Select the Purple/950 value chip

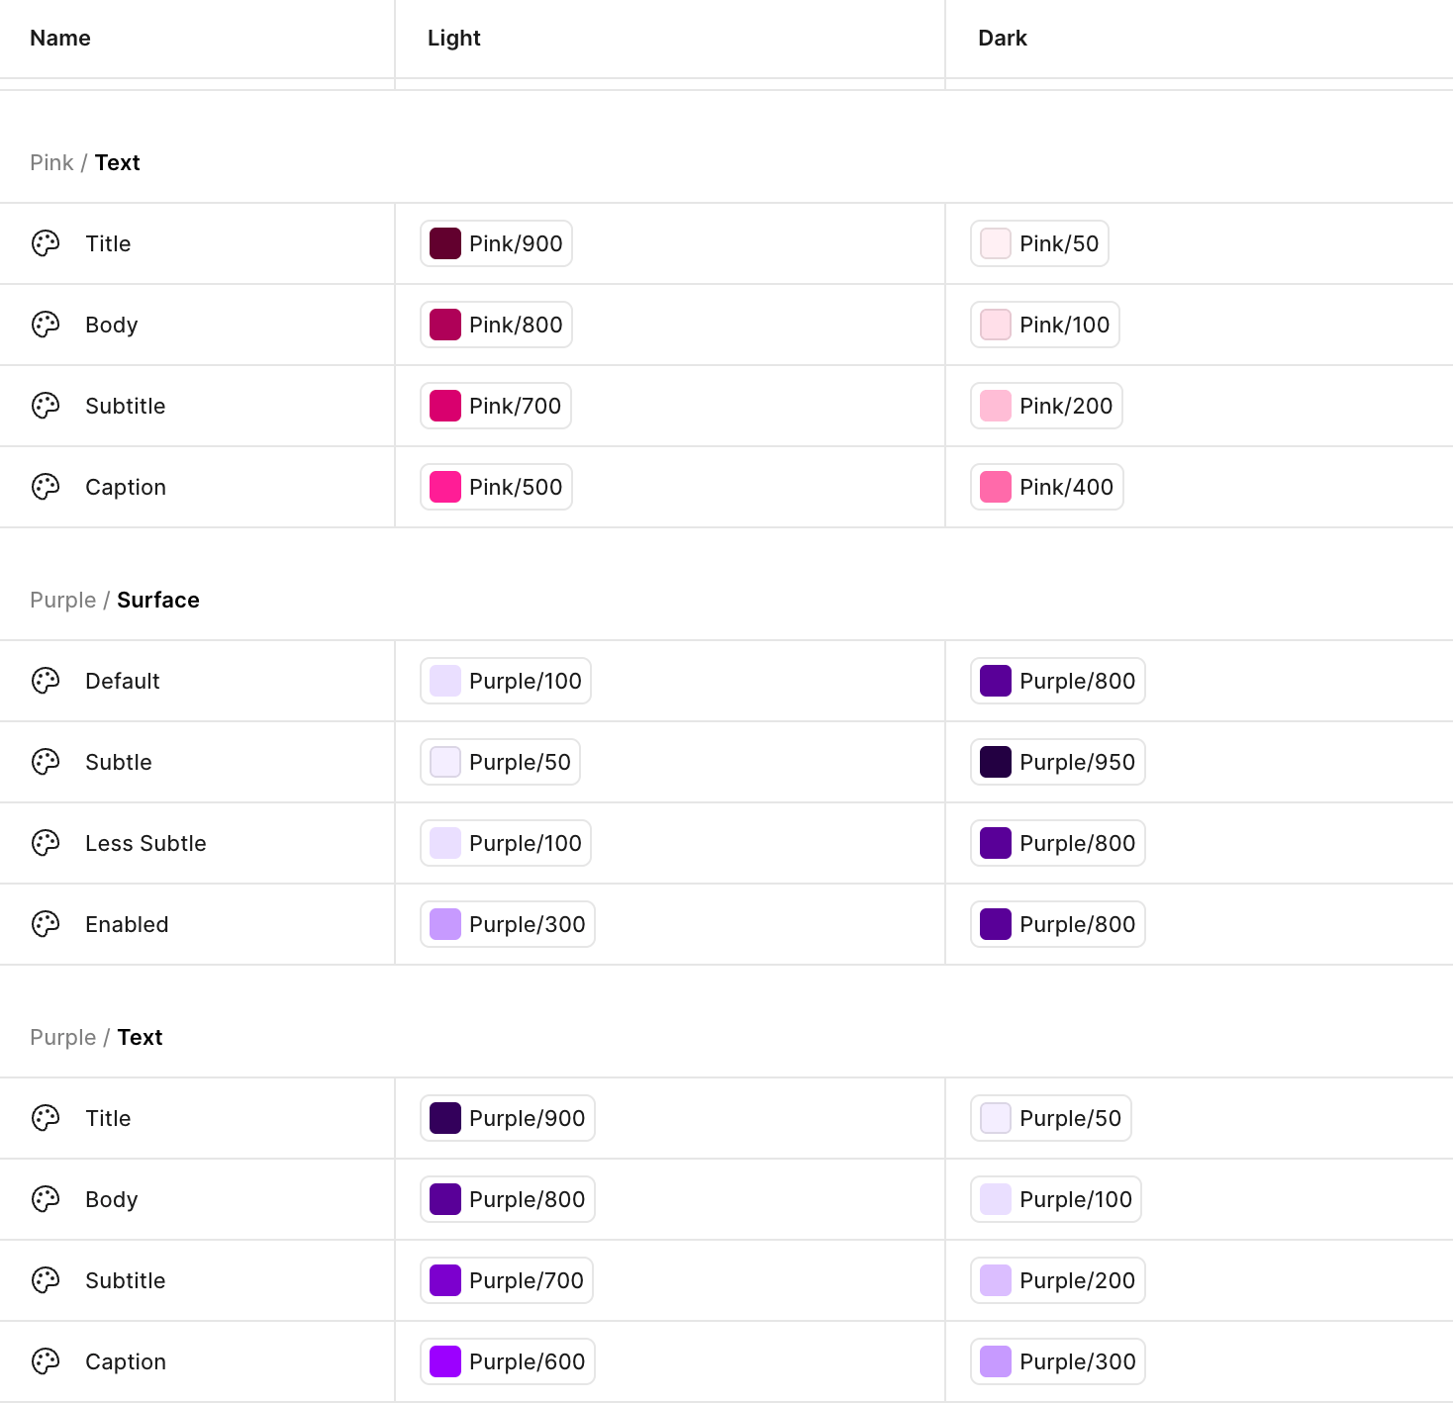click(1058, 762)
